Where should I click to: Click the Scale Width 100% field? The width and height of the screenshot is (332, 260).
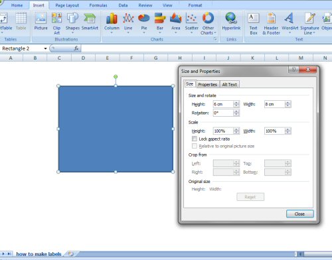coord(274,131)
